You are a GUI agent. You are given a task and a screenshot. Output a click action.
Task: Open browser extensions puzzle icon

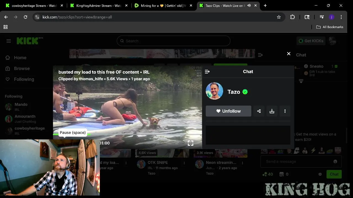click(293, 17)
